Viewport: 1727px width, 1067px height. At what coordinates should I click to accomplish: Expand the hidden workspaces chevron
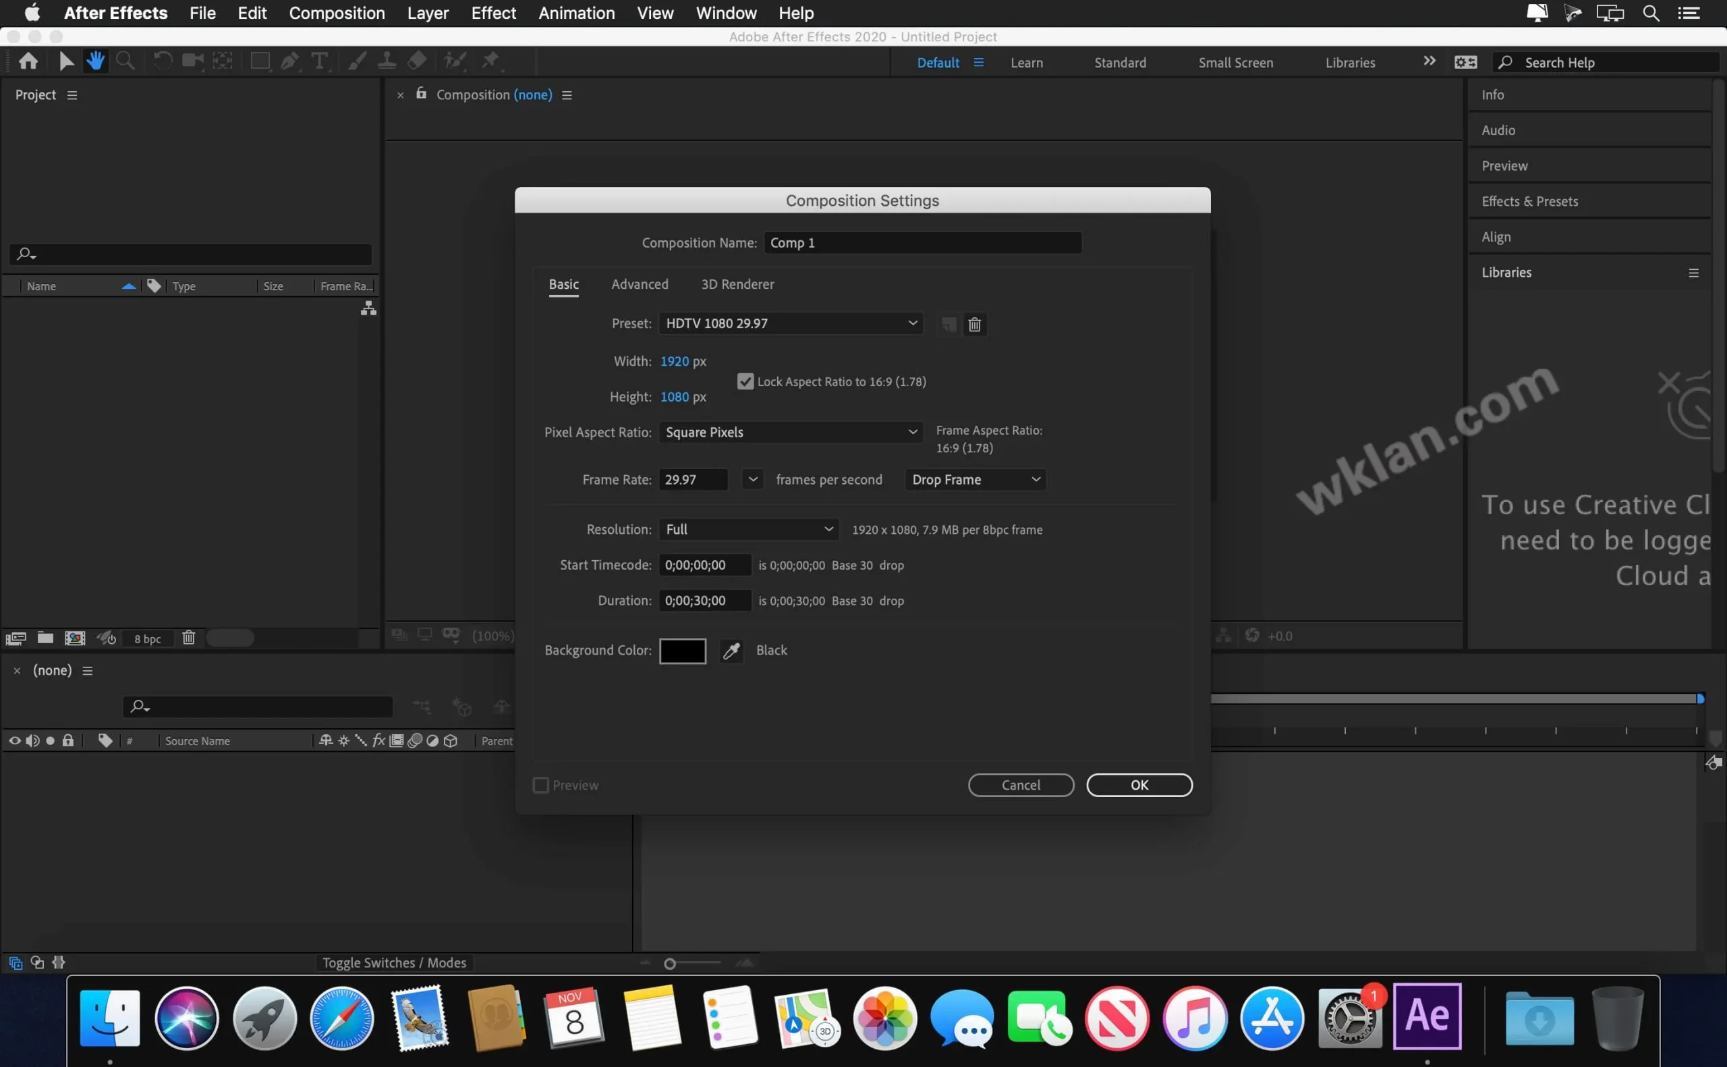1429,61
